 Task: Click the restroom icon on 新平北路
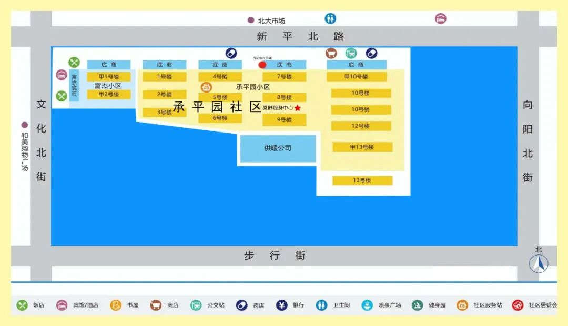(x=330, y=19)
